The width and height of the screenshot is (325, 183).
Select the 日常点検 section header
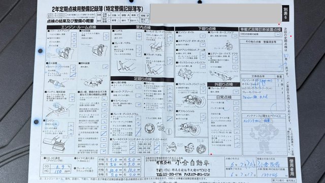[224, 97]
